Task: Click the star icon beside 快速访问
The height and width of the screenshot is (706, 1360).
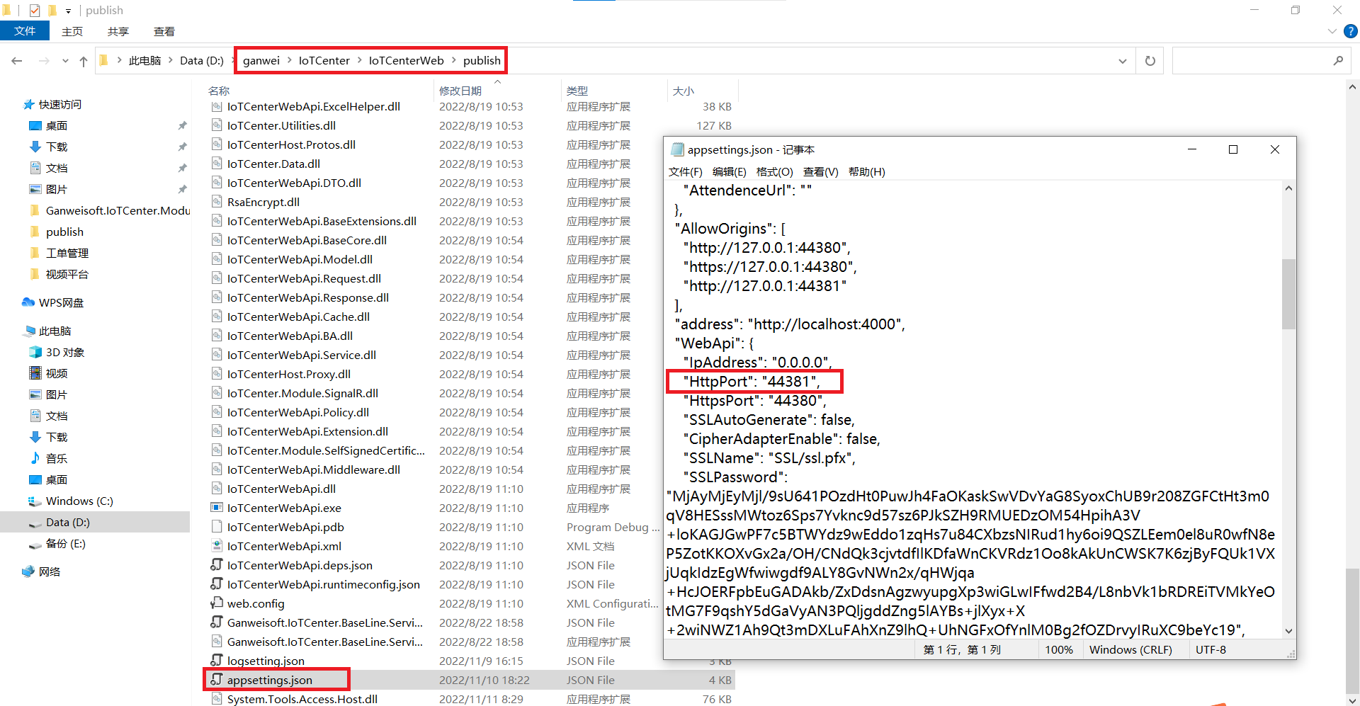Action: click(28, 104)
